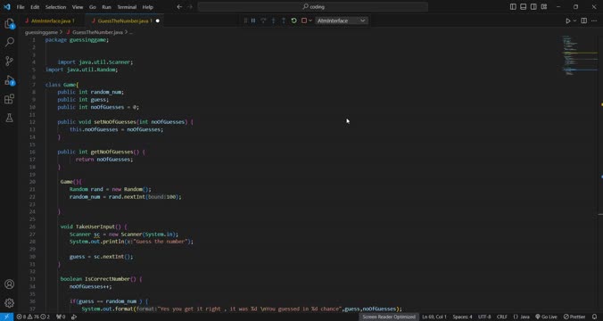
Task: Click the Prettier status bar button
Action: 574,317
